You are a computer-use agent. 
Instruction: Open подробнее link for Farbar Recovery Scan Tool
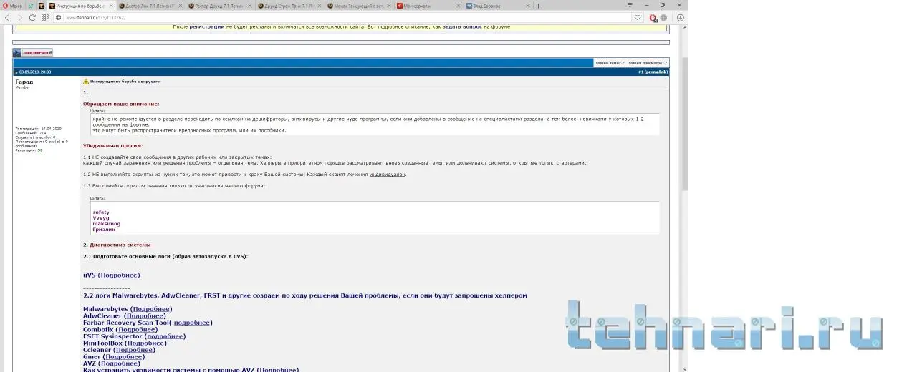(192, 323)
